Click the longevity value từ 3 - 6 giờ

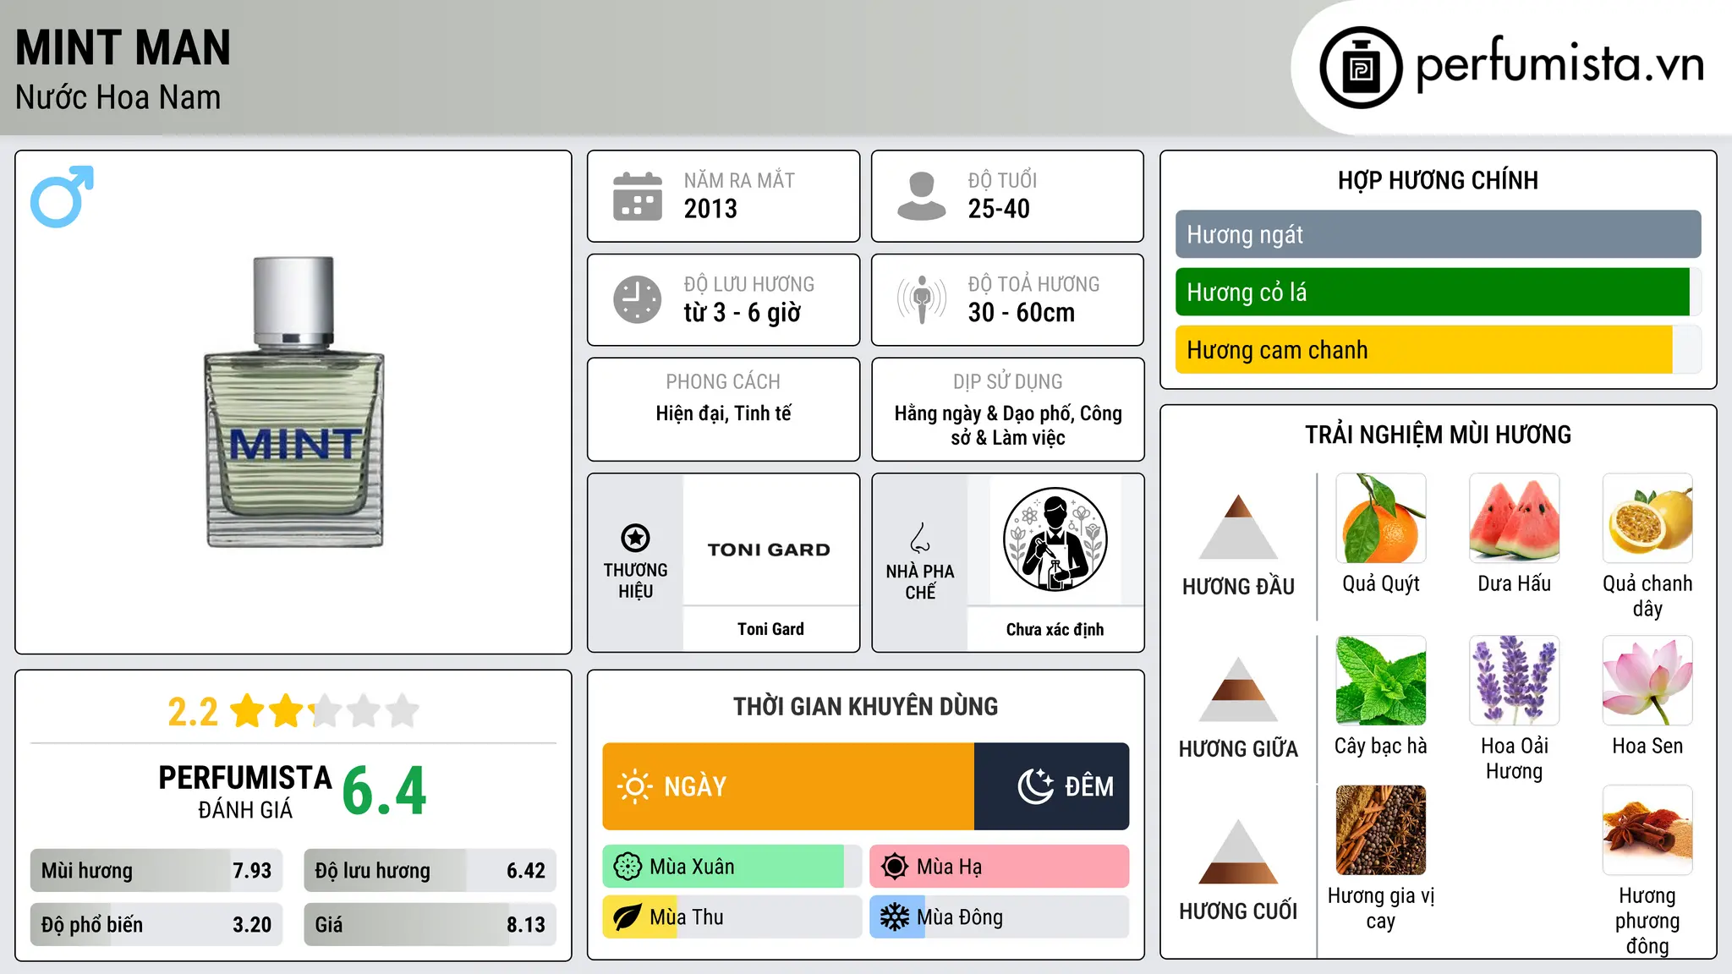[742, 313]
